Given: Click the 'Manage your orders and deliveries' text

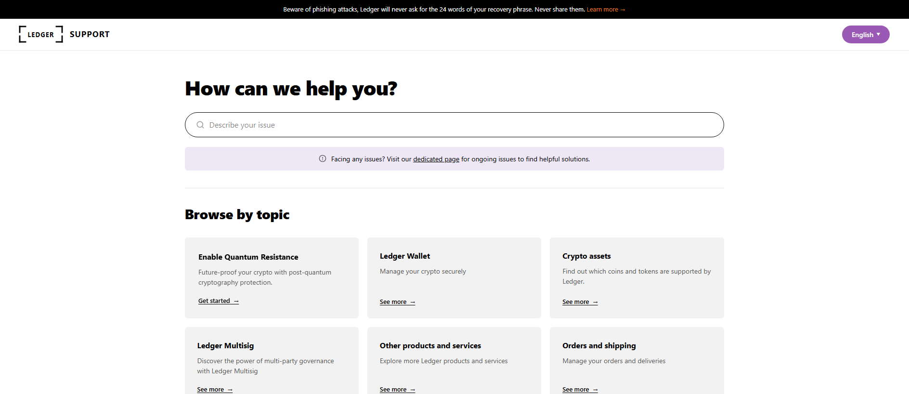Looking at the screenshot, I should pos(614,361).
